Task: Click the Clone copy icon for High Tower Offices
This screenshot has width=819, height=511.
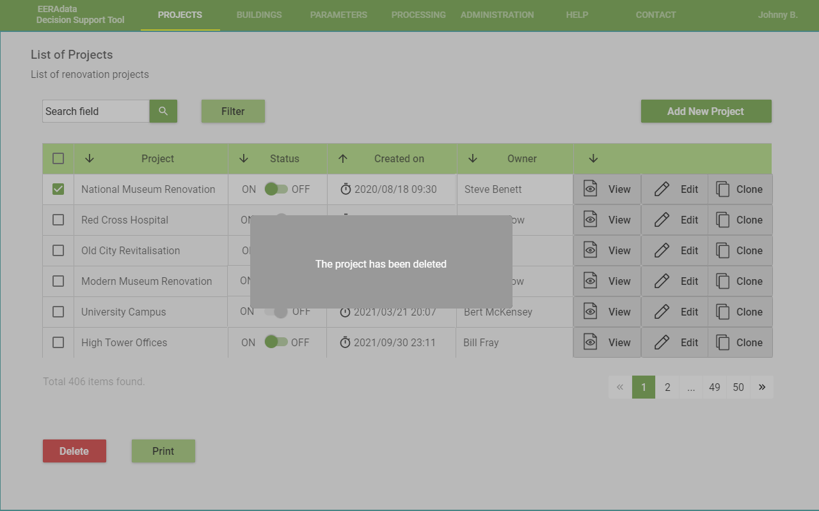Action: tap(722, 342)
